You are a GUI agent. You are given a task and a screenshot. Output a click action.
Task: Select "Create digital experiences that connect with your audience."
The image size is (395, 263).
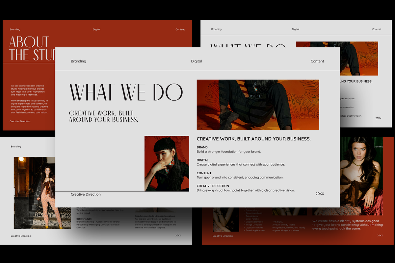click(241, 164)
